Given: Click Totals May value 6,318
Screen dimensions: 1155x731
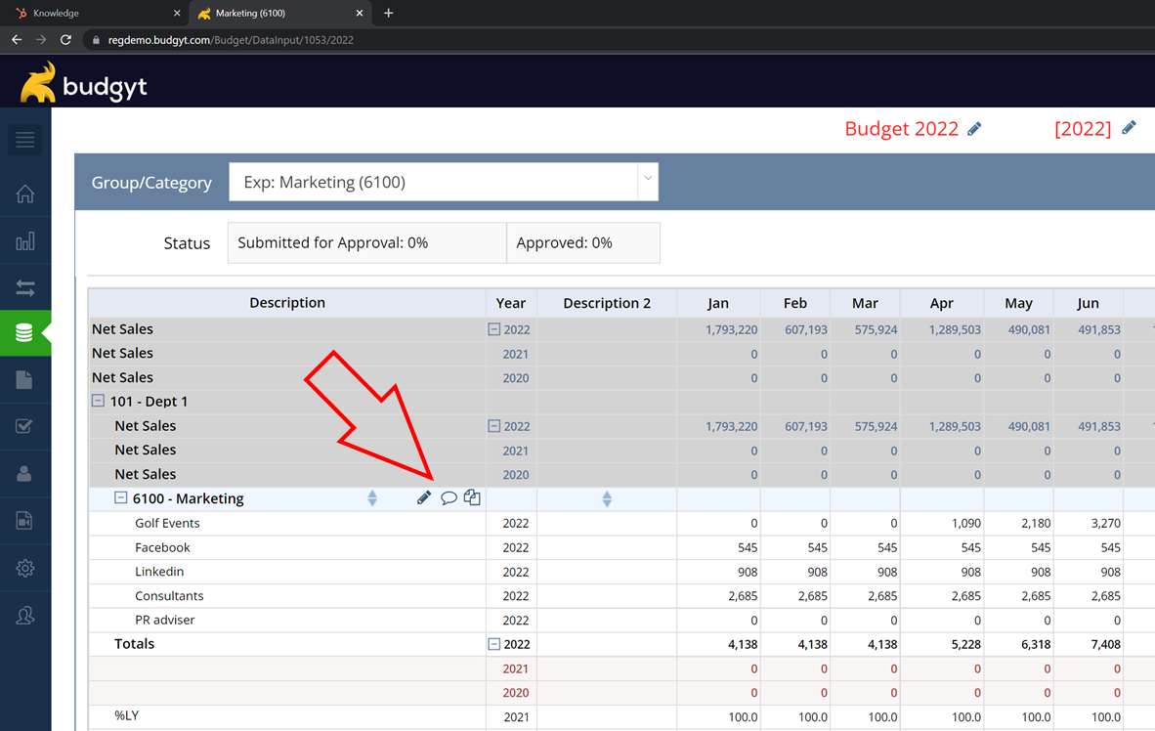Looking at the screenshot, I should [x=1036, y=644].
